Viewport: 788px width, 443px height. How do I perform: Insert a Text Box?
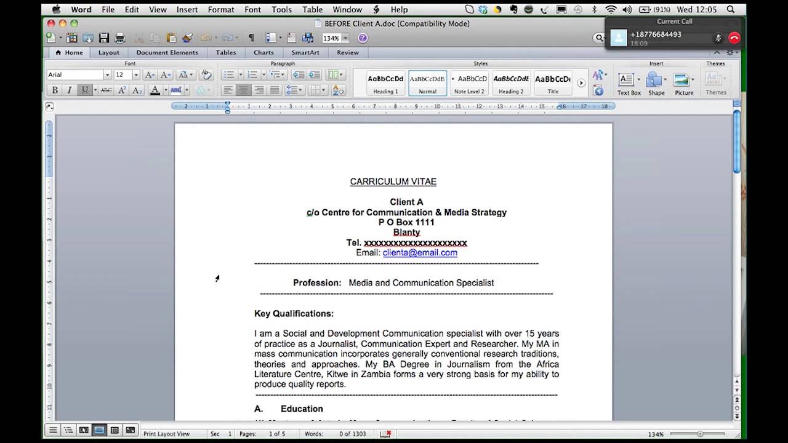(x=629, y=84)
